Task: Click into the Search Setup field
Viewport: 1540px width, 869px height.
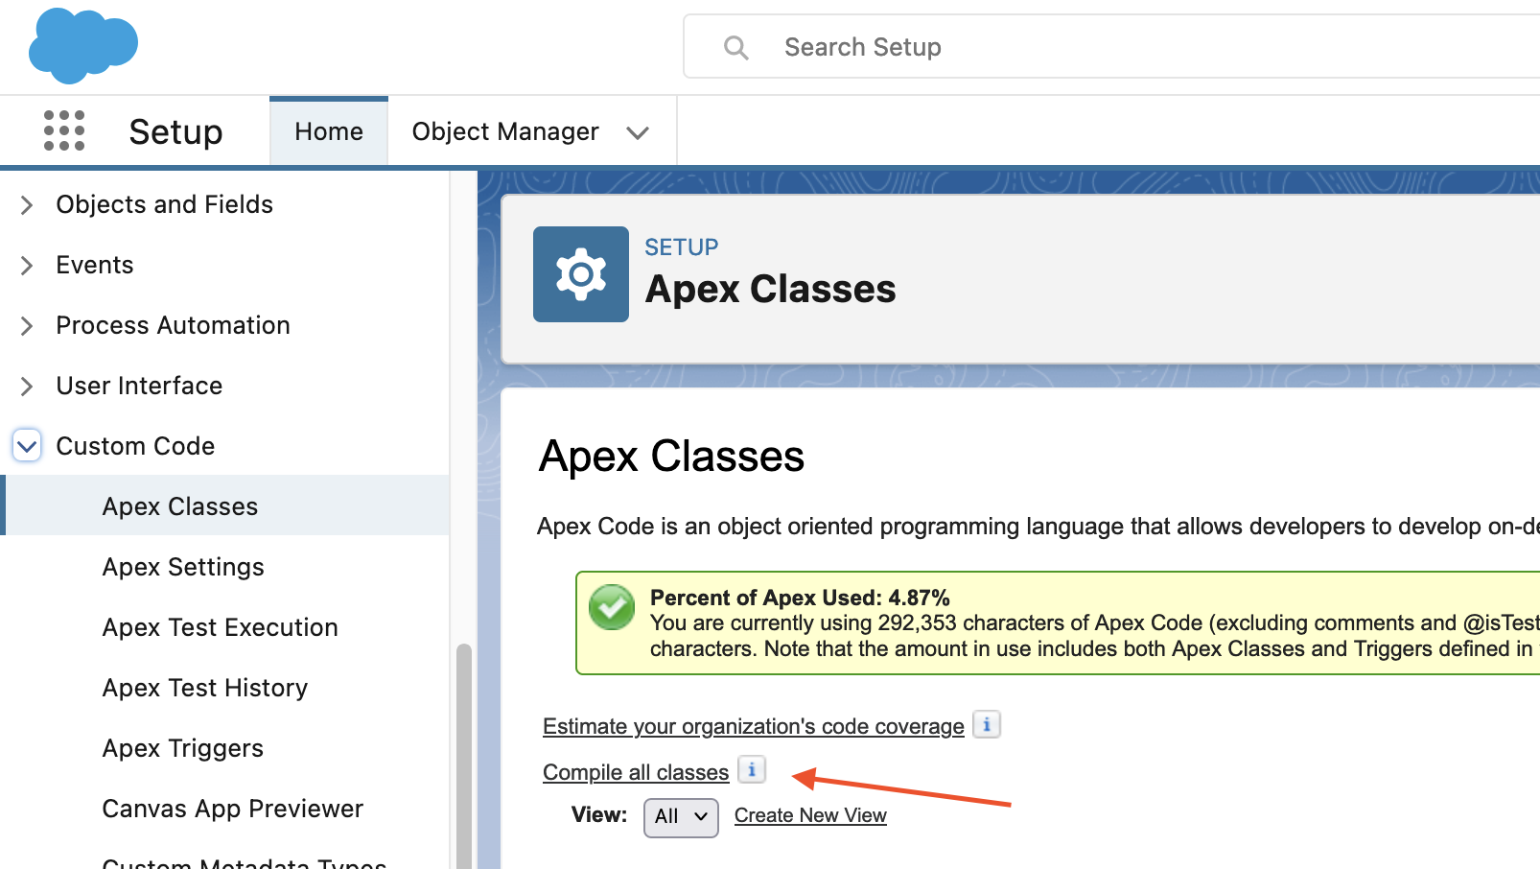Action: pyautogui.click(x=1112, y=47)
